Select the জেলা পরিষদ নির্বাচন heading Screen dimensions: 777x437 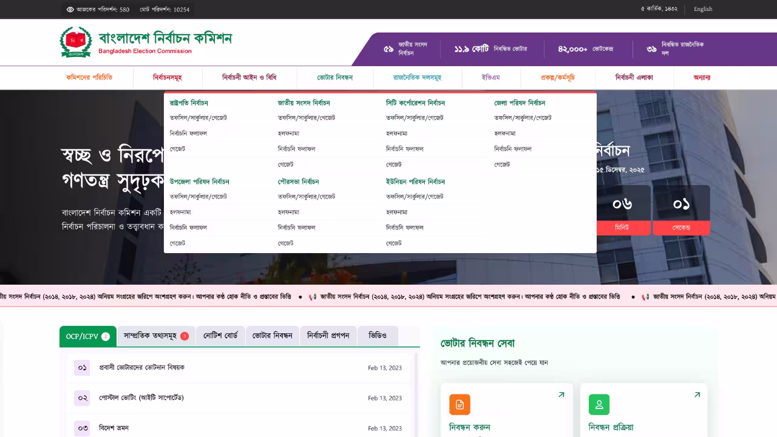coord(520,103)
